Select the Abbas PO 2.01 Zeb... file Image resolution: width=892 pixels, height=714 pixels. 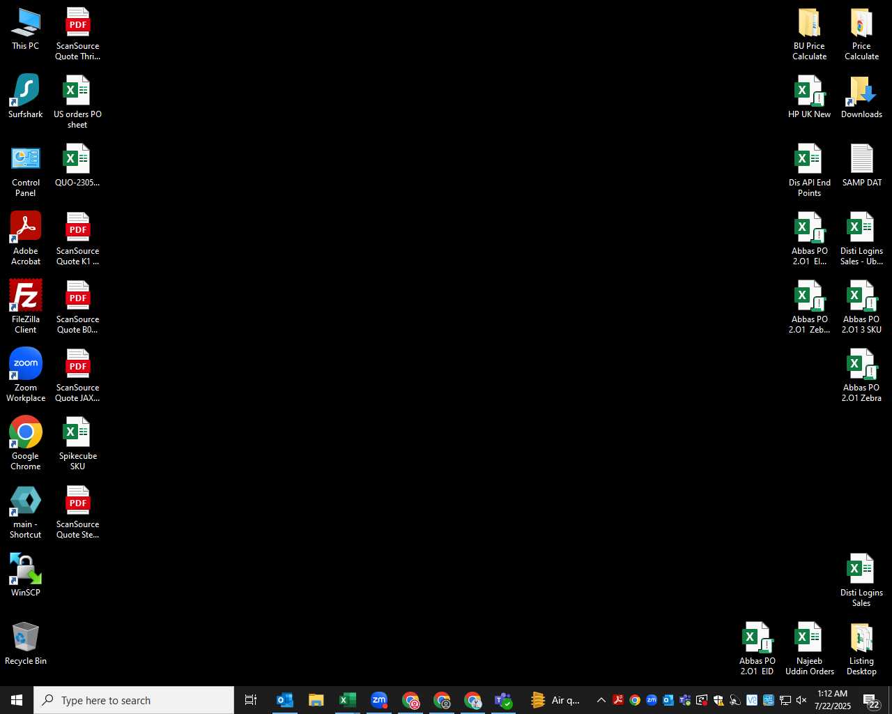coord(809,307)
